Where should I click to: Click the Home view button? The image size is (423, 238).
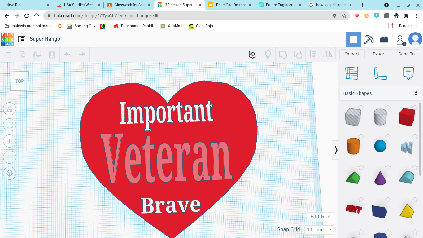pos(10,109)
